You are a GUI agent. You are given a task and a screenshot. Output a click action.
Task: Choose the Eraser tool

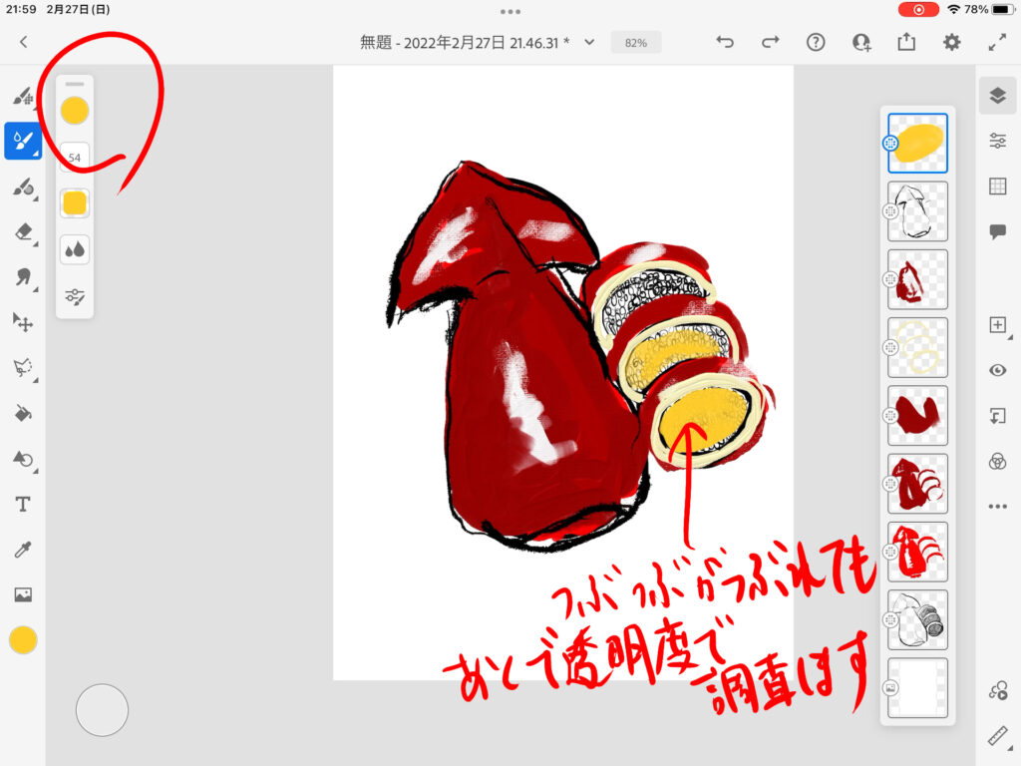tap(22, 231)
